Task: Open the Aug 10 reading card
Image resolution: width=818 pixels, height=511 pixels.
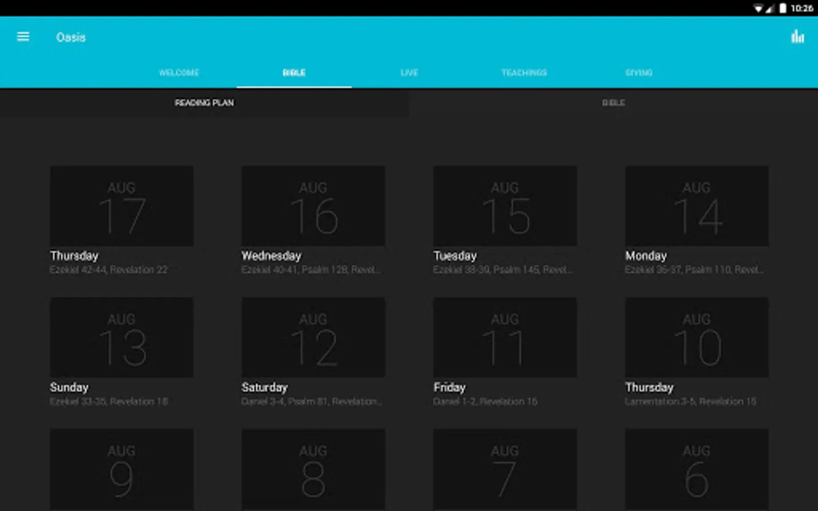Action: click(x=697, y=338)
